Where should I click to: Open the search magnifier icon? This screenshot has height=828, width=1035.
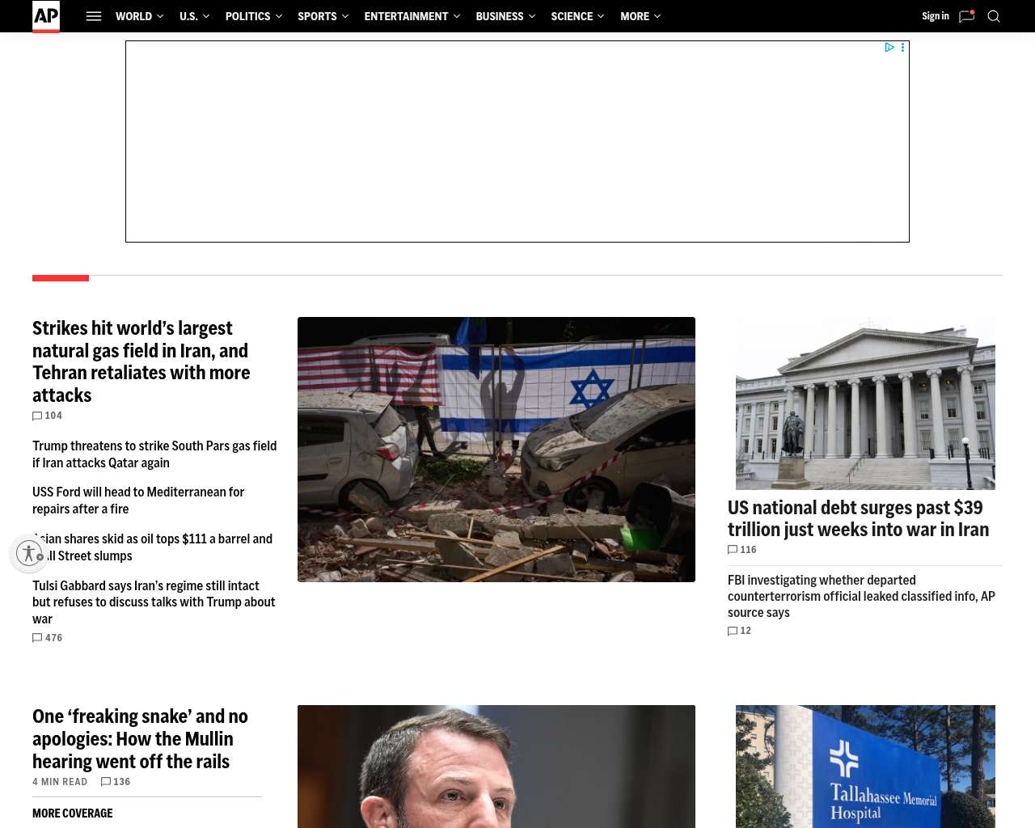994,16
